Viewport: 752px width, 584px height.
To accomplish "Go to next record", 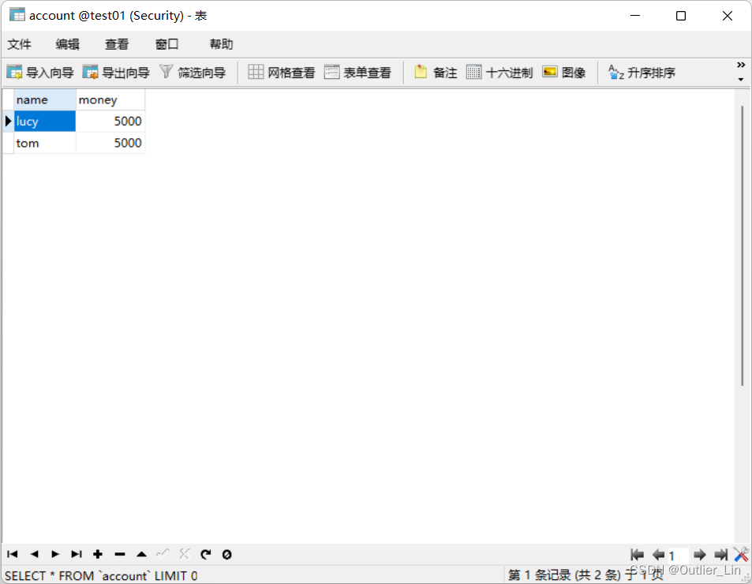I will [x=55, y=554].
